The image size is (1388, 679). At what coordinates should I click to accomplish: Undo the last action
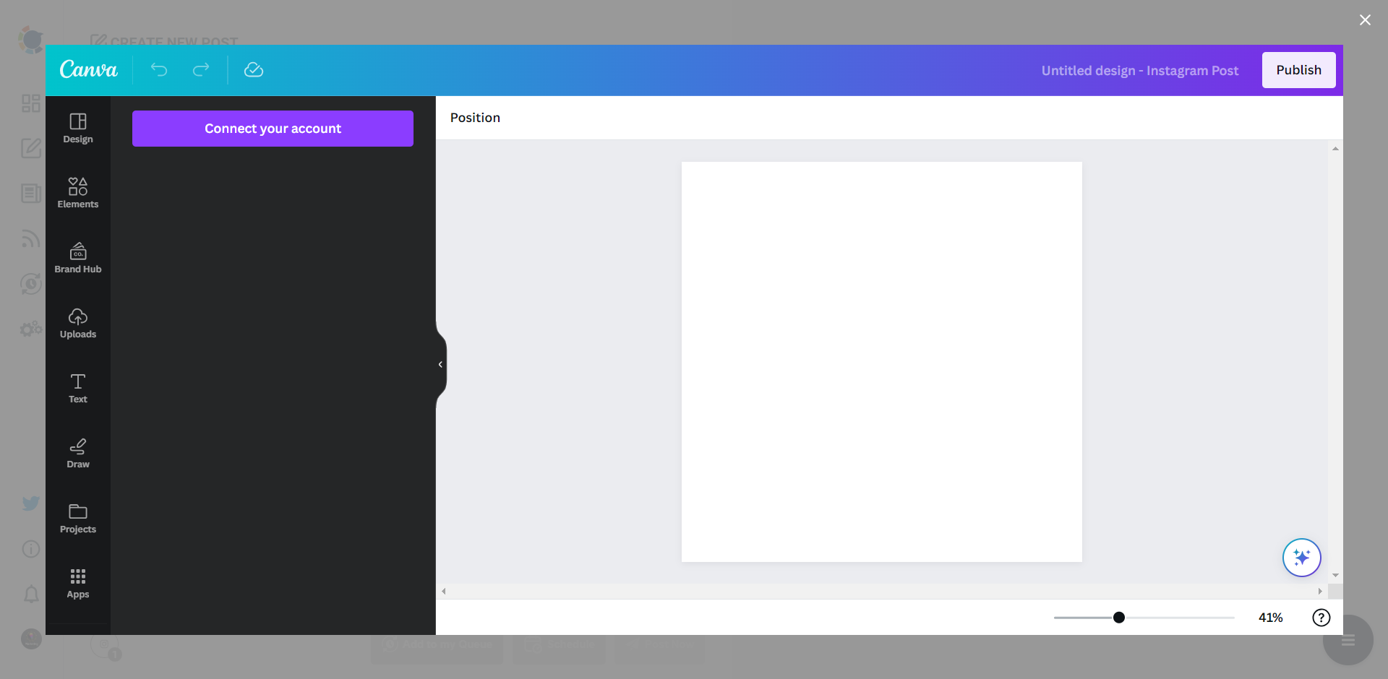pyautogui.click(x=159, y=69)
